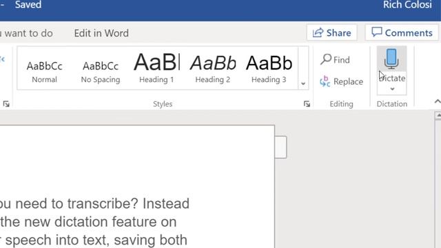
Task: Apply the Heading 3 style
Action: [269, 68]
